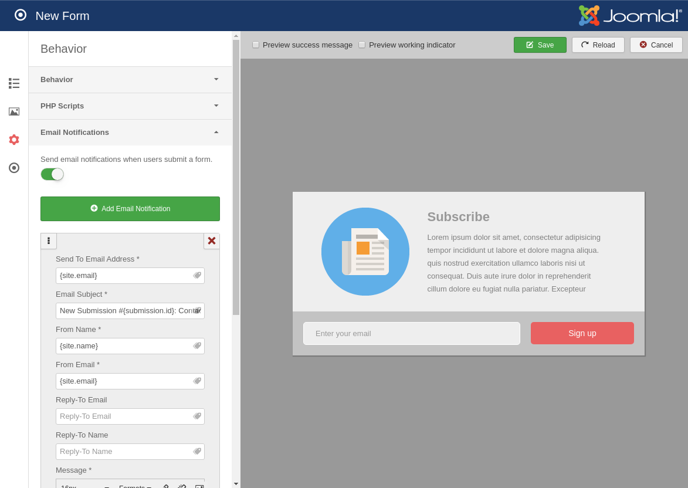The height and width of the screenshot is (488, 688).
Task: Open the notification's three-dot drag handle
Action: [49, 241]
